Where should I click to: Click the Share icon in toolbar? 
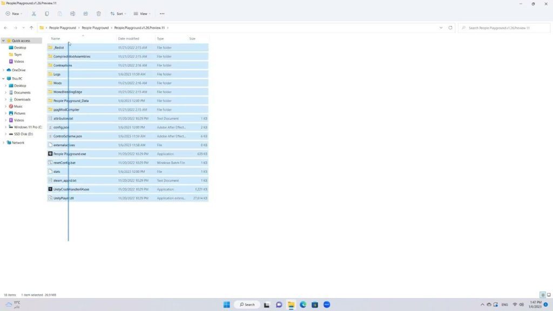pyautogui.click(x=85, y=13)
